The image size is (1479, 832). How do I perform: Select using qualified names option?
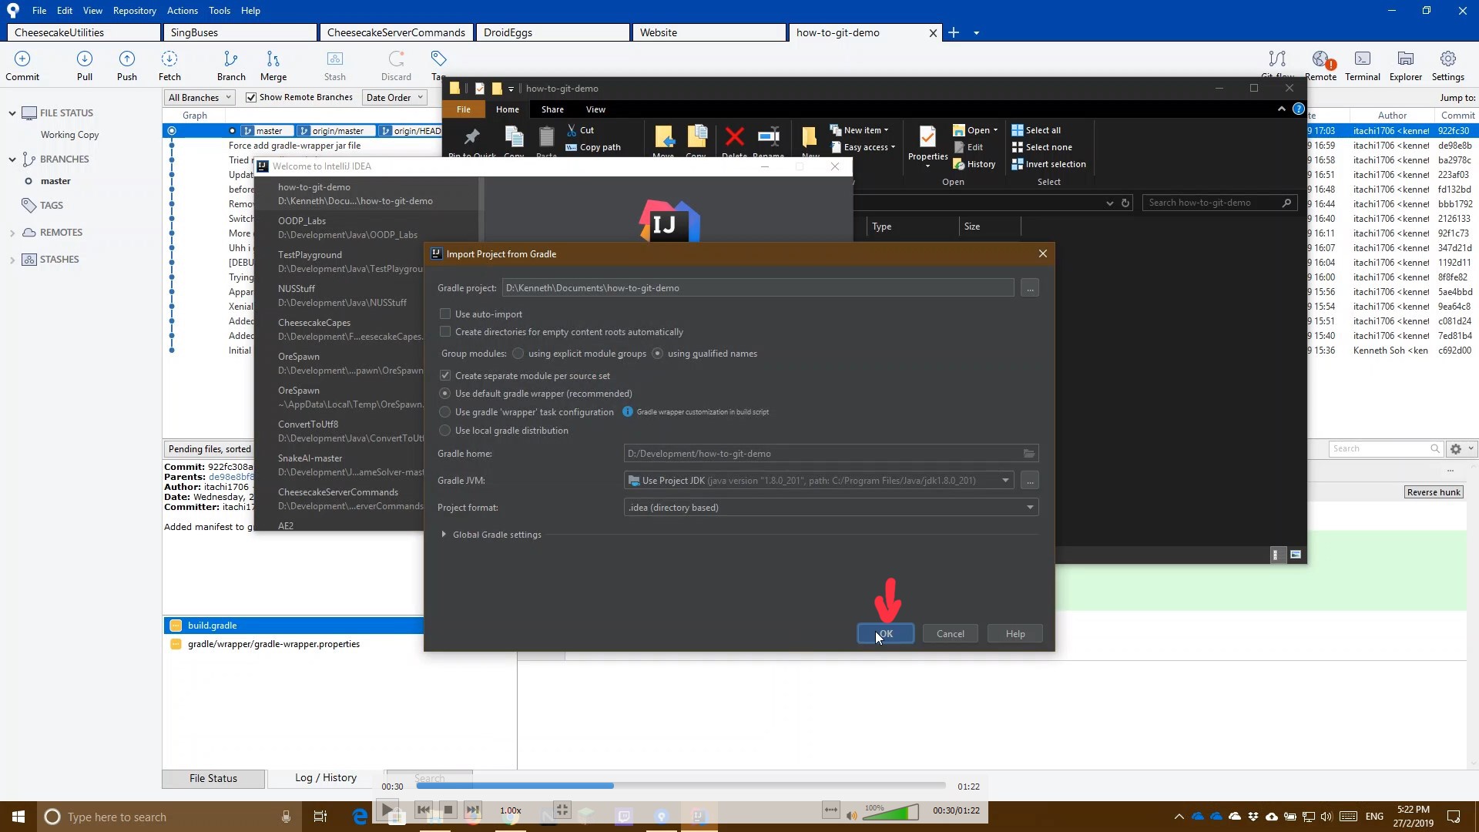coord(658,354)
